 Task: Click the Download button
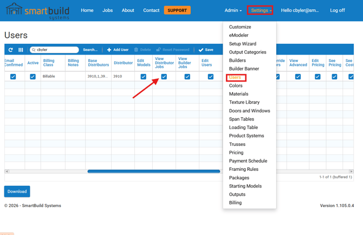point(17,191)
